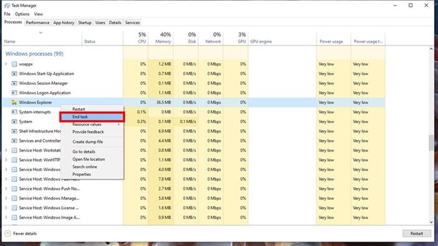This screenshot has height=246, width=438.
Task: Sort by the CPU column header
Action: click(136, 38)
